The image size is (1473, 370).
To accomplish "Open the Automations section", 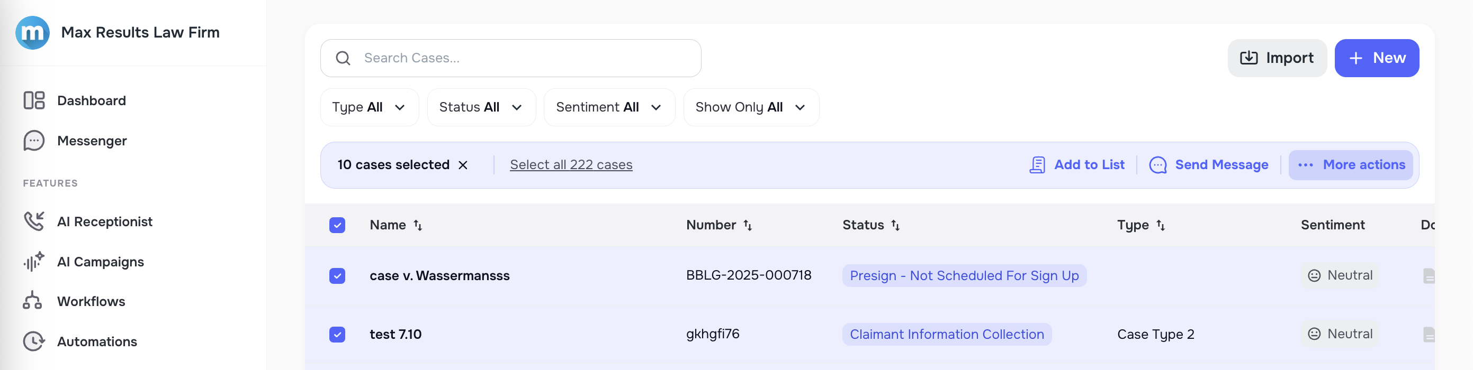I will (97, 341).
